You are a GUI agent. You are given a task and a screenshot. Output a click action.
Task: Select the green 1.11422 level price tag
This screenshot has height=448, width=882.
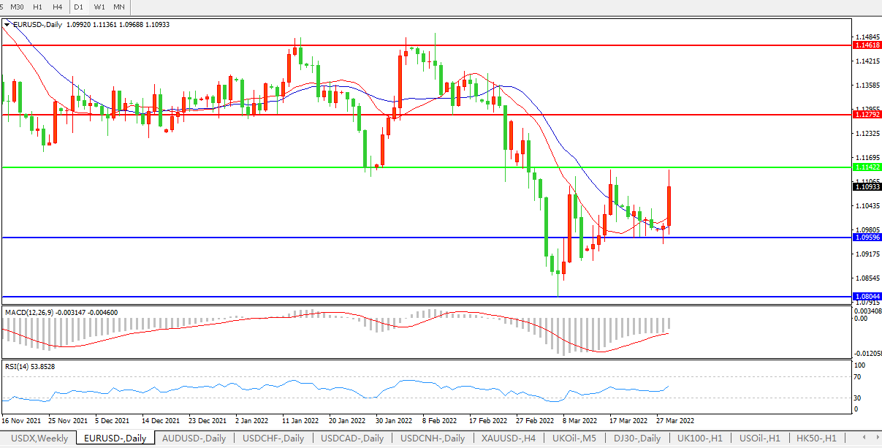pyautogui.click(x=867, y=167)
